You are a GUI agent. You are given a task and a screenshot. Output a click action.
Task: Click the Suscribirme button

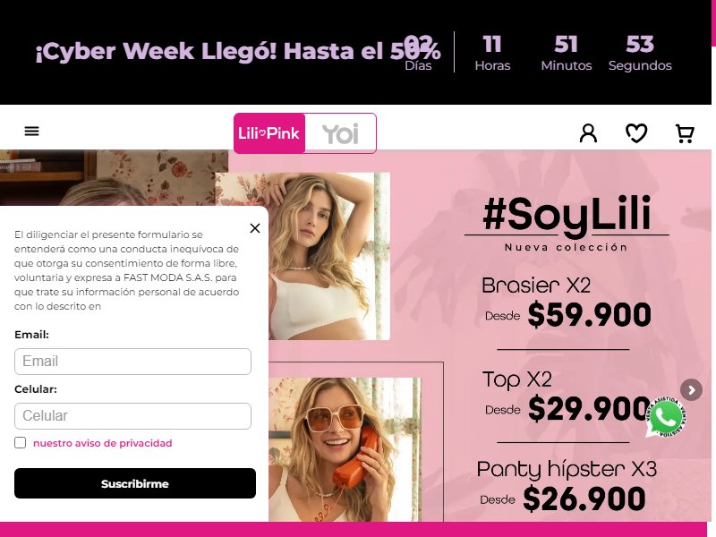coord(135,483)
